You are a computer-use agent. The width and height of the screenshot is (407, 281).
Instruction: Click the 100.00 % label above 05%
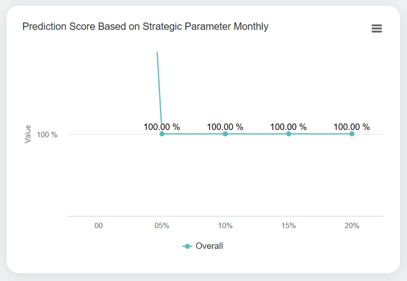pos(162,127)
